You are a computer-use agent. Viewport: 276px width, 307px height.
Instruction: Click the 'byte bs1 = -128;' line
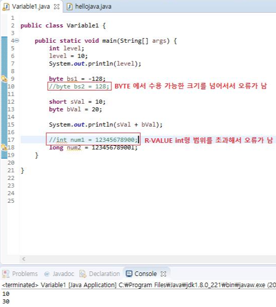pyautogui.click(x=77, y=79)
